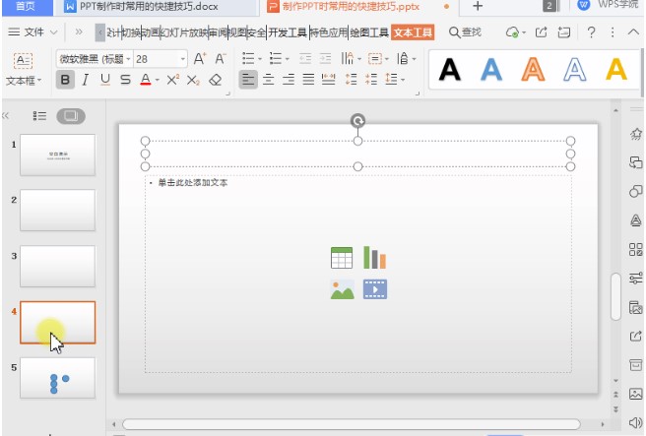
Task: Increase the paragraph indent level
Action: point(326,59)
